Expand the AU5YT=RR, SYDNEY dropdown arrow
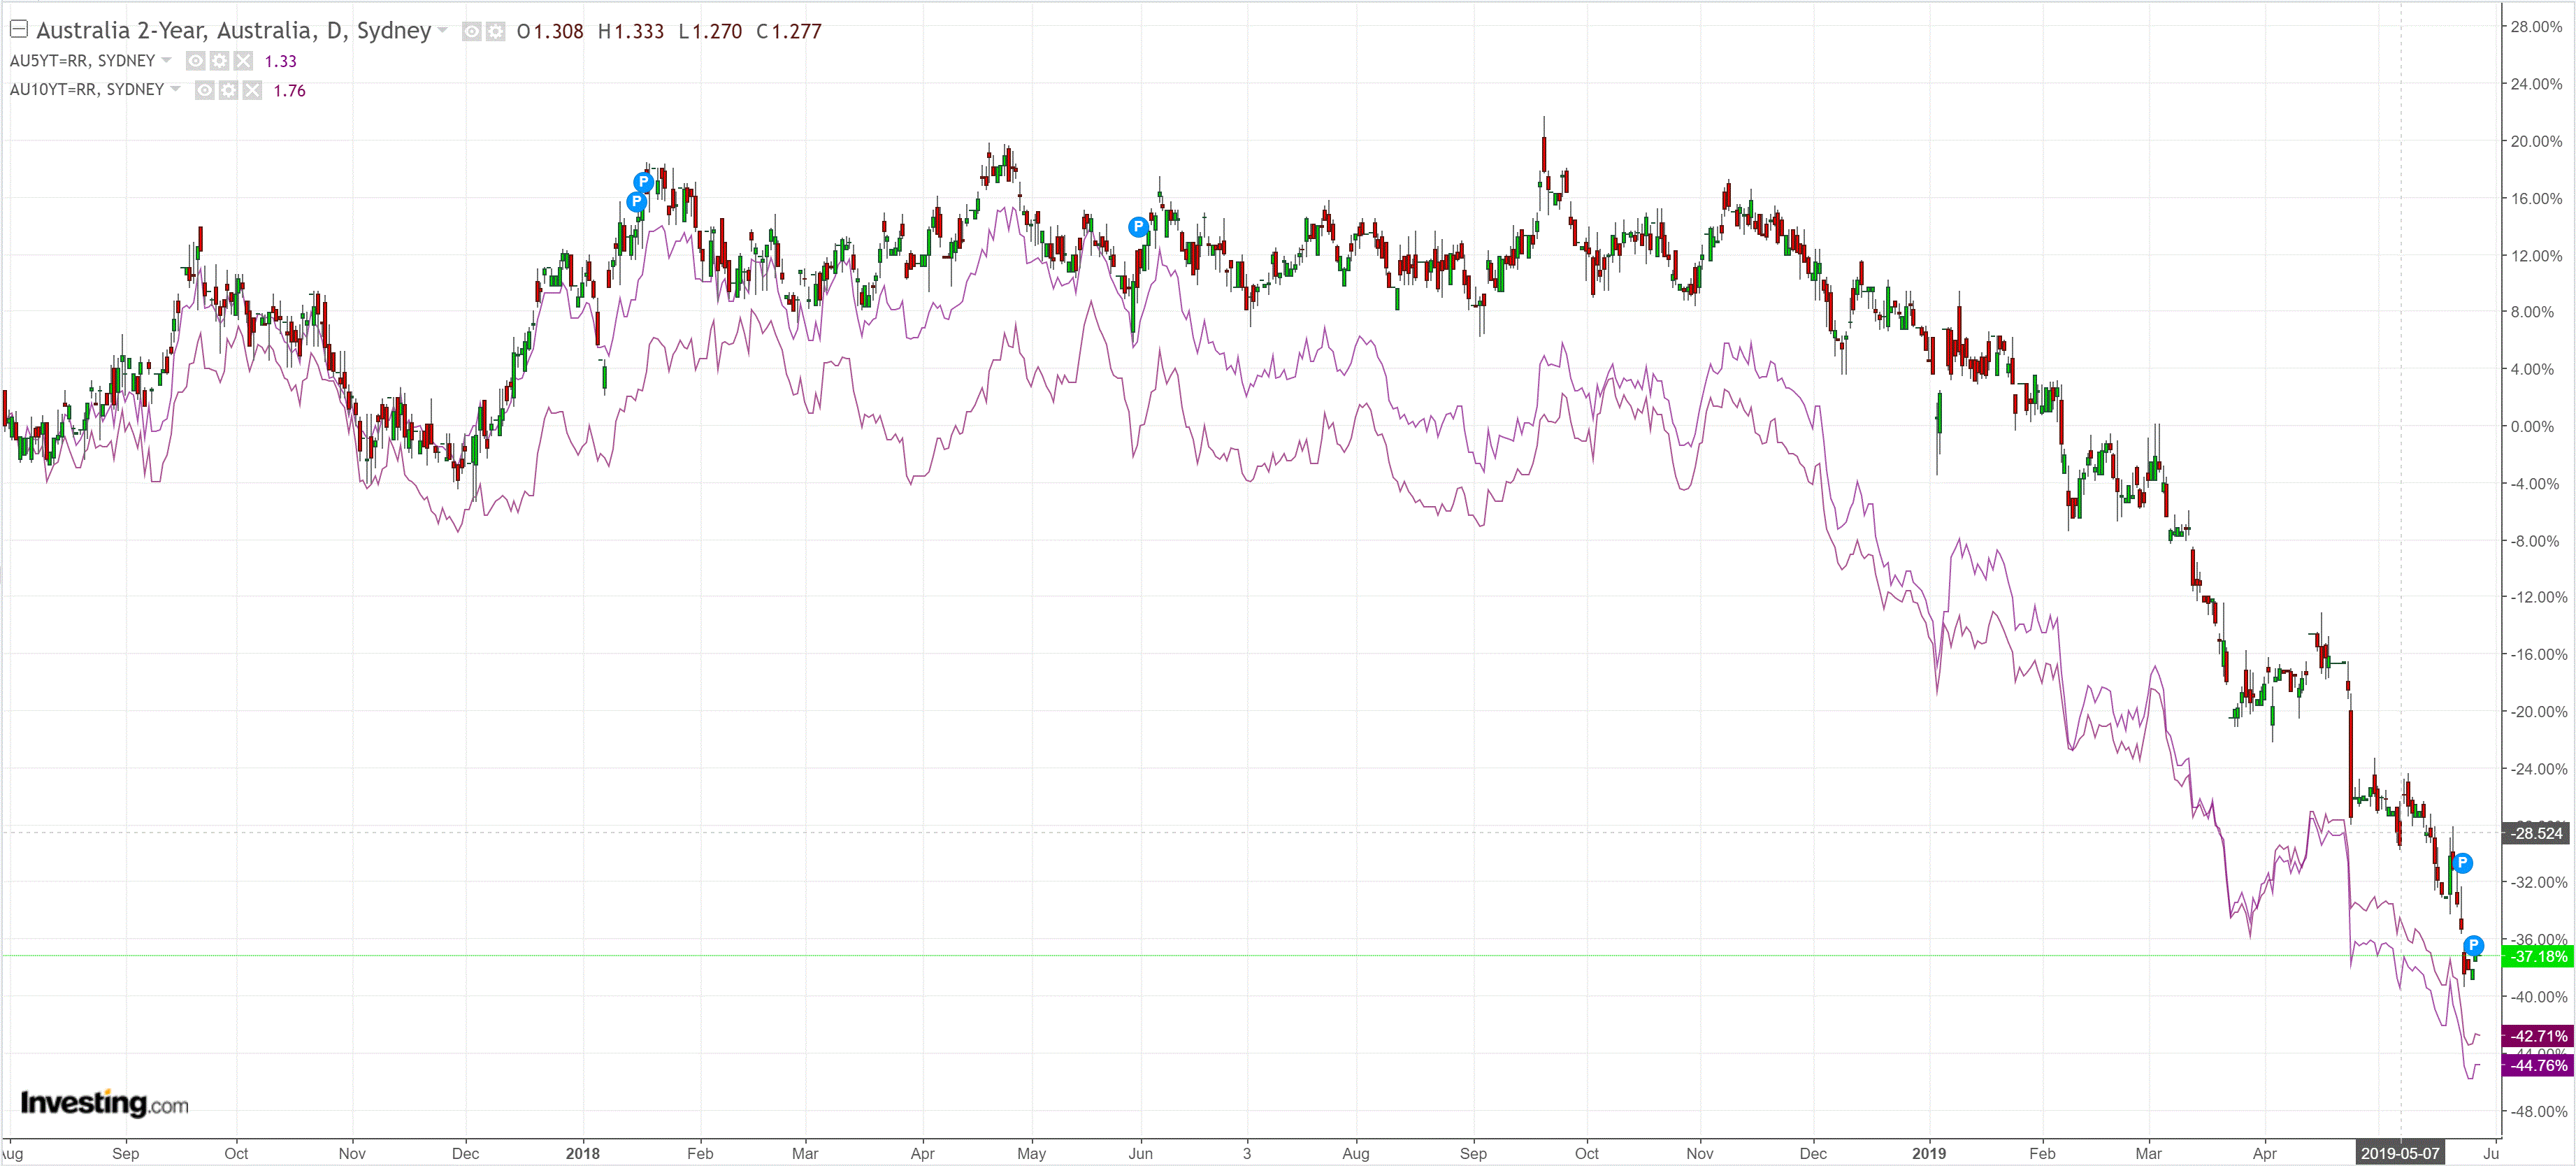Image resolution: width=2576 pixels, height=1166 pixels. point(166,60)
